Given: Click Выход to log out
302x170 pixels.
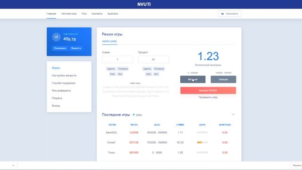Looking at the screenshot, I should pyautogui.click(x=56, y=106).
